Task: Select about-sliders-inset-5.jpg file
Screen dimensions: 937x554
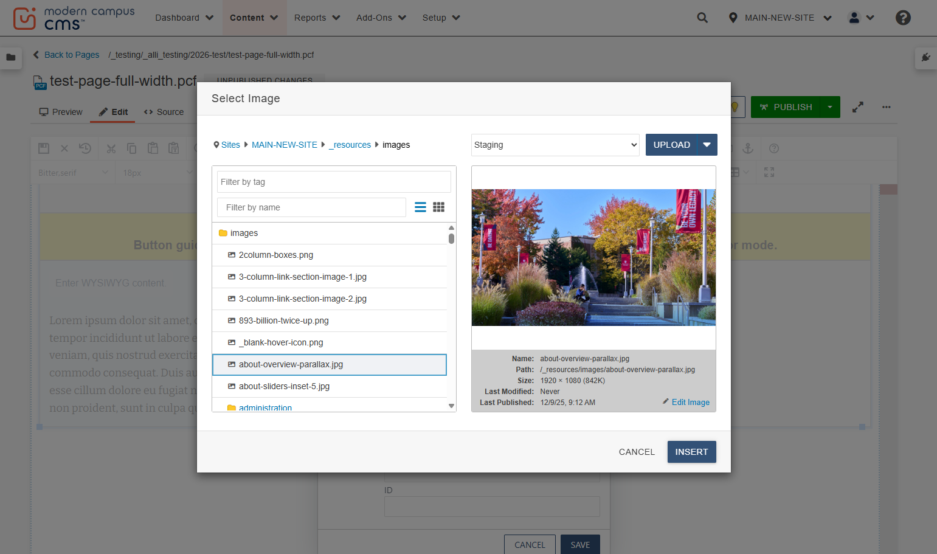Action: 330,386
